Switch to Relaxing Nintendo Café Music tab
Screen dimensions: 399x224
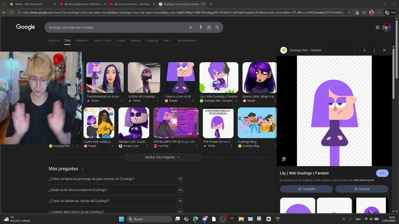pos(83,4)
